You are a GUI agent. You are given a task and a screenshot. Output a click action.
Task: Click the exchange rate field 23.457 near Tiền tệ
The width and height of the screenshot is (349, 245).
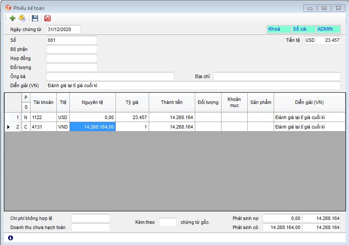[328, 40]
